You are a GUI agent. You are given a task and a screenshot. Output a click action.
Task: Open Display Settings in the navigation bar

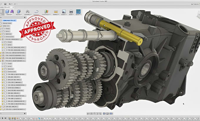tap(104, 114)
